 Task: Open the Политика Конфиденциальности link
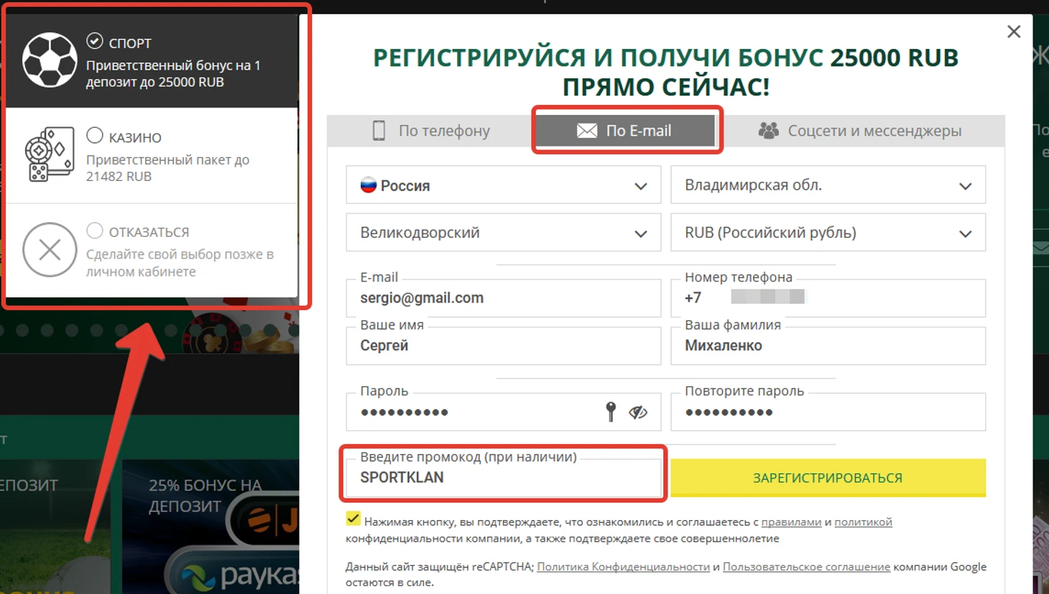pyautogui.click(x=623, y=567)
